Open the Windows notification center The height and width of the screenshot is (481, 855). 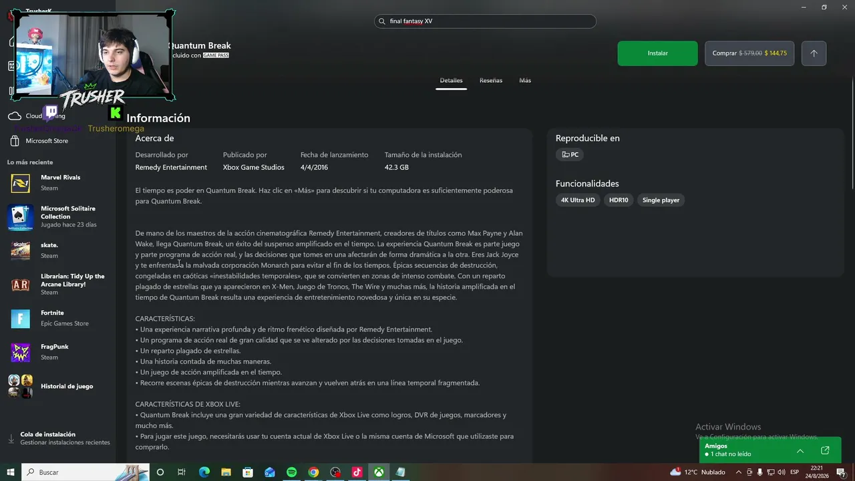coord(841,472)
